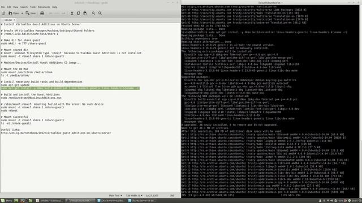The image size is (362, 203).
Task: Click the battery percentage tray indicator
Action: (339, 201)
